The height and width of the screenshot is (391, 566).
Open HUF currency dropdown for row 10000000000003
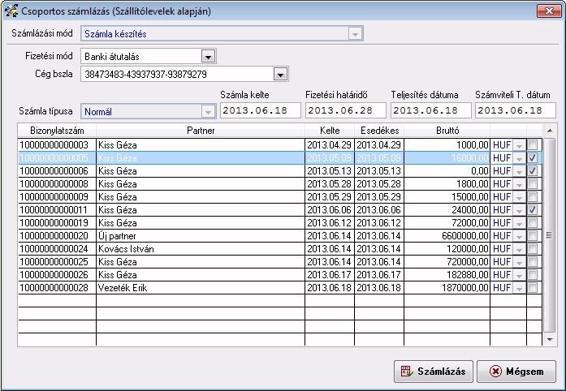pos(520,145)
